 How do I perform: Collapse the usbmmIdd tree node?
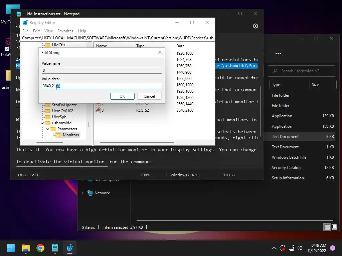pos(42,123)
